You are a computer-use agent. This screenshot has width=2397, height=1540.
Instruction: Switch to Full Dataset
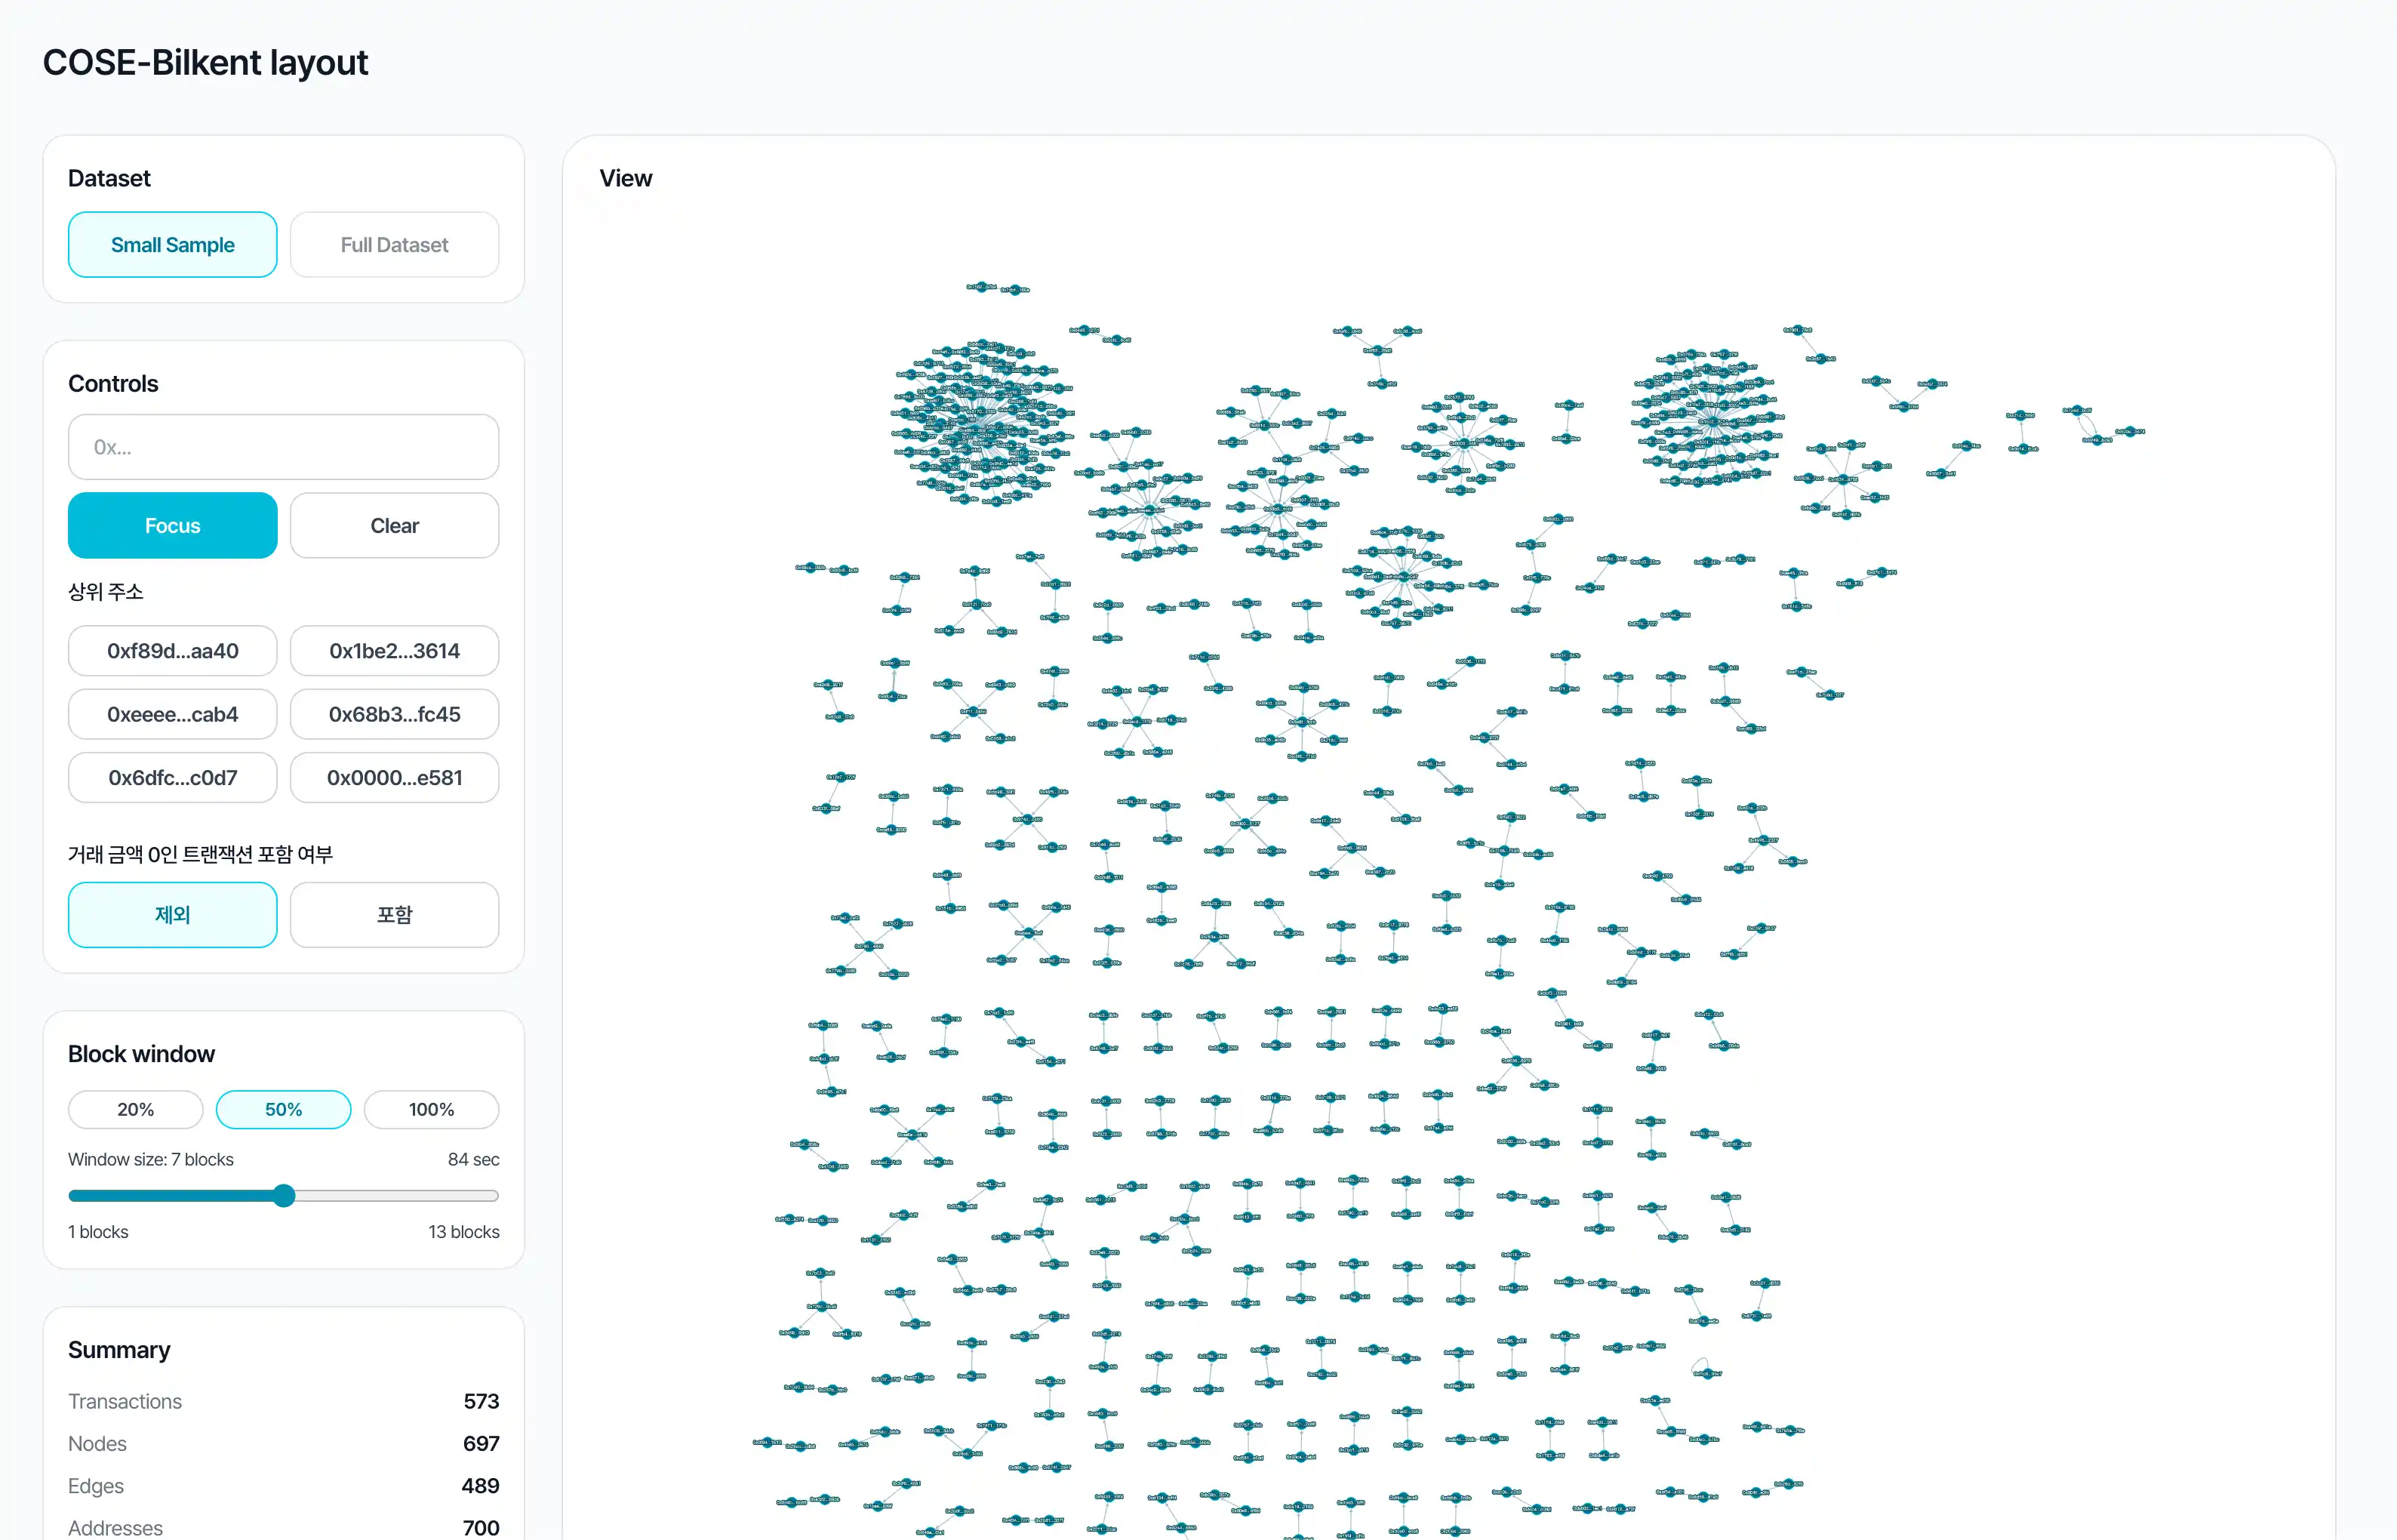[x=394, y=245]
